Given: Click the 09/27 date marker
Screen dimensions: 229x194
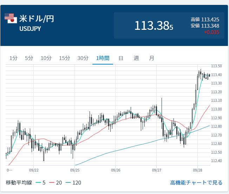Looking at the screenshot, I should coord(157,170).
